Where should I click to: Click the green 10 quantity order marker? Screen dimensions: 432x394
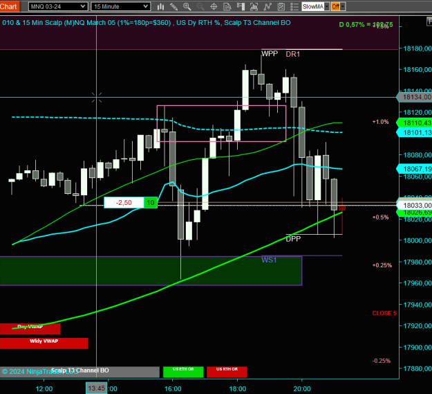click(151, 202)
